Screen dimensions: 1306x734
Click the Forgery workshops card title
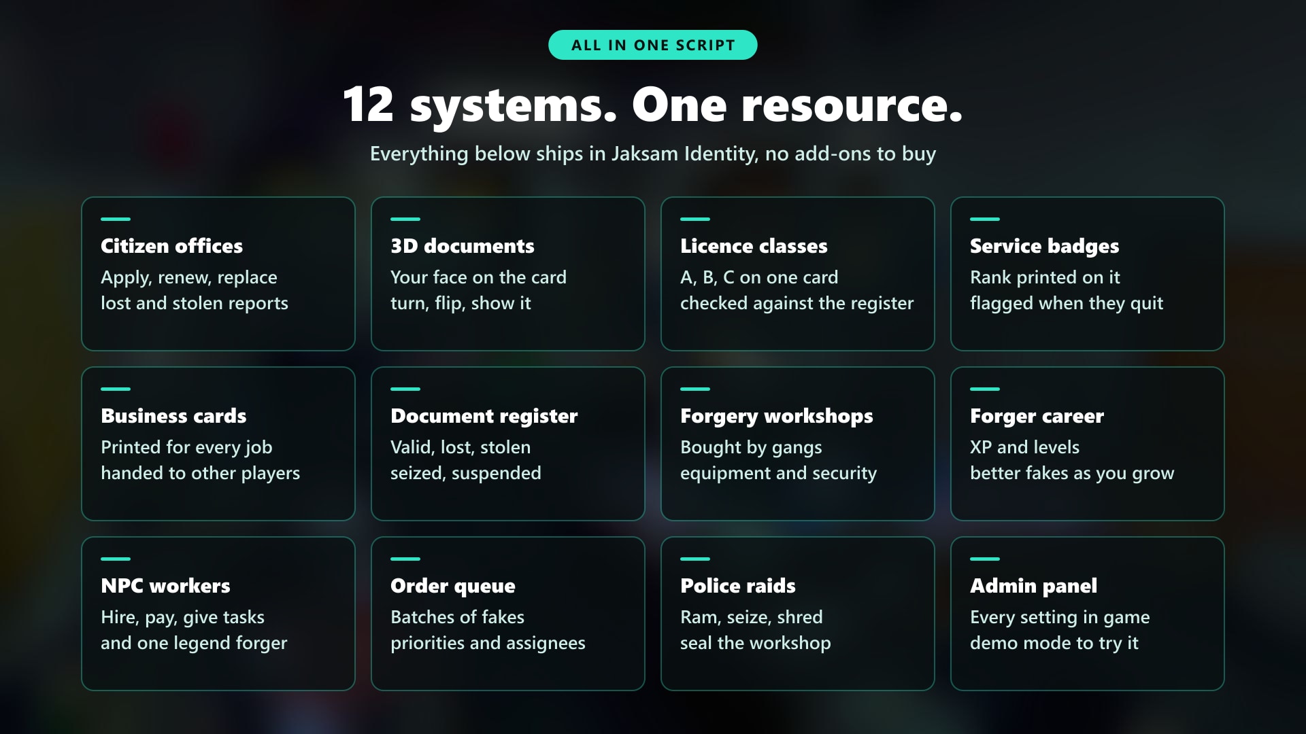(x=776, y=416)
